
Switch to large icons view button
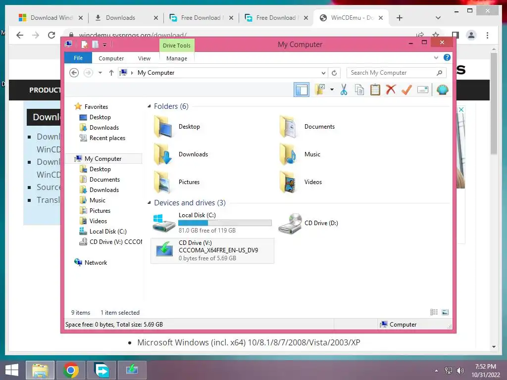[445, 312]
